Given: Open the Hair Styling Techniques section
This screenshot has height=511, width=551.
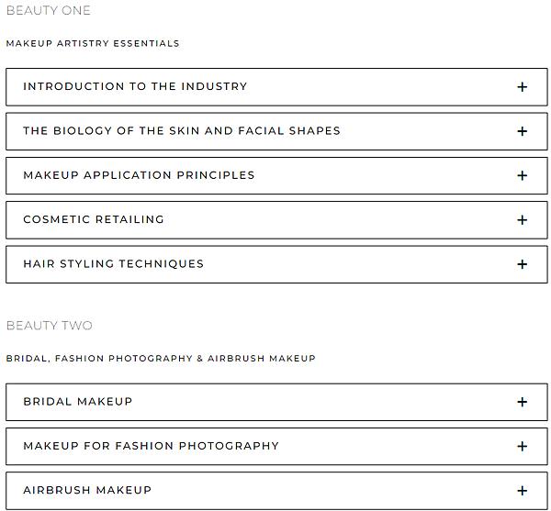Looking at the screenshot, I should [x=114, y=264].
